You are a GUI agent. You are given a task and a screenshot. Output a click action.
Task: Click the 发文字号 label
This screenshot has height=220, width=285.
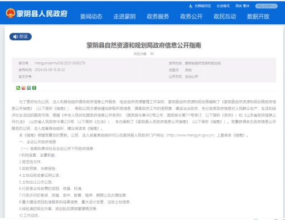[26, 77]
